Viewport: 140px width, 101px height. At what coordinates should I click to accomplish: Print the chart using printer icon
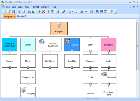19,12
